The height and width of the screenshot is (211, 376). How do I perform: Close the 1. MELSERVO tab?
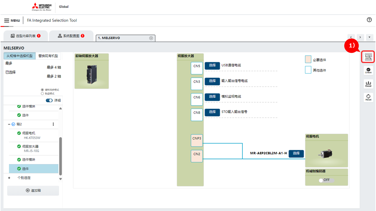tap(151, 38)
